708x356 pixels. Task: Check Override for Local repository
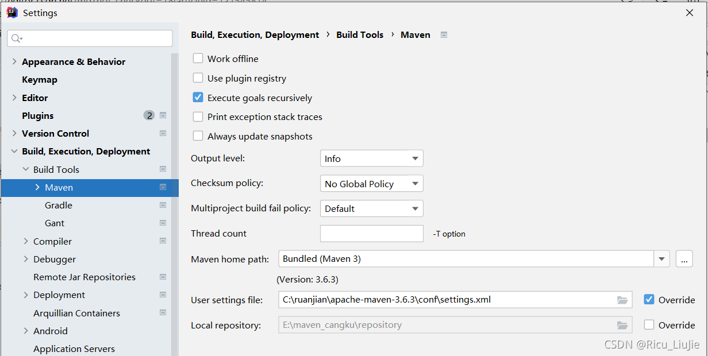pos(649,325)
